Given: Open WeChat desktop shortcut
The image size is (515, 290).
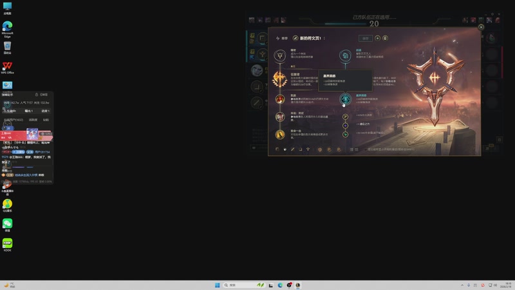Looking at the screenshot, I should pyautogui.click(x=7, y=226).
